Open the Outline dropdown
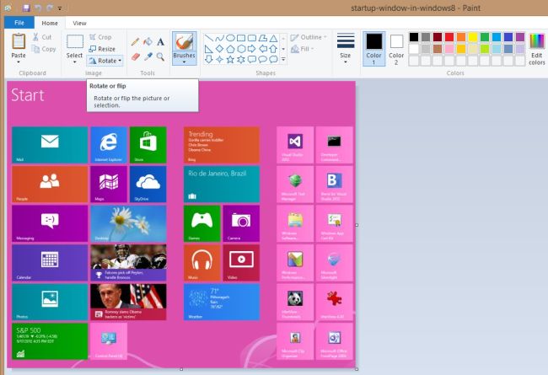The height and width of the screenshot is (375, 548). click(309, 37)
